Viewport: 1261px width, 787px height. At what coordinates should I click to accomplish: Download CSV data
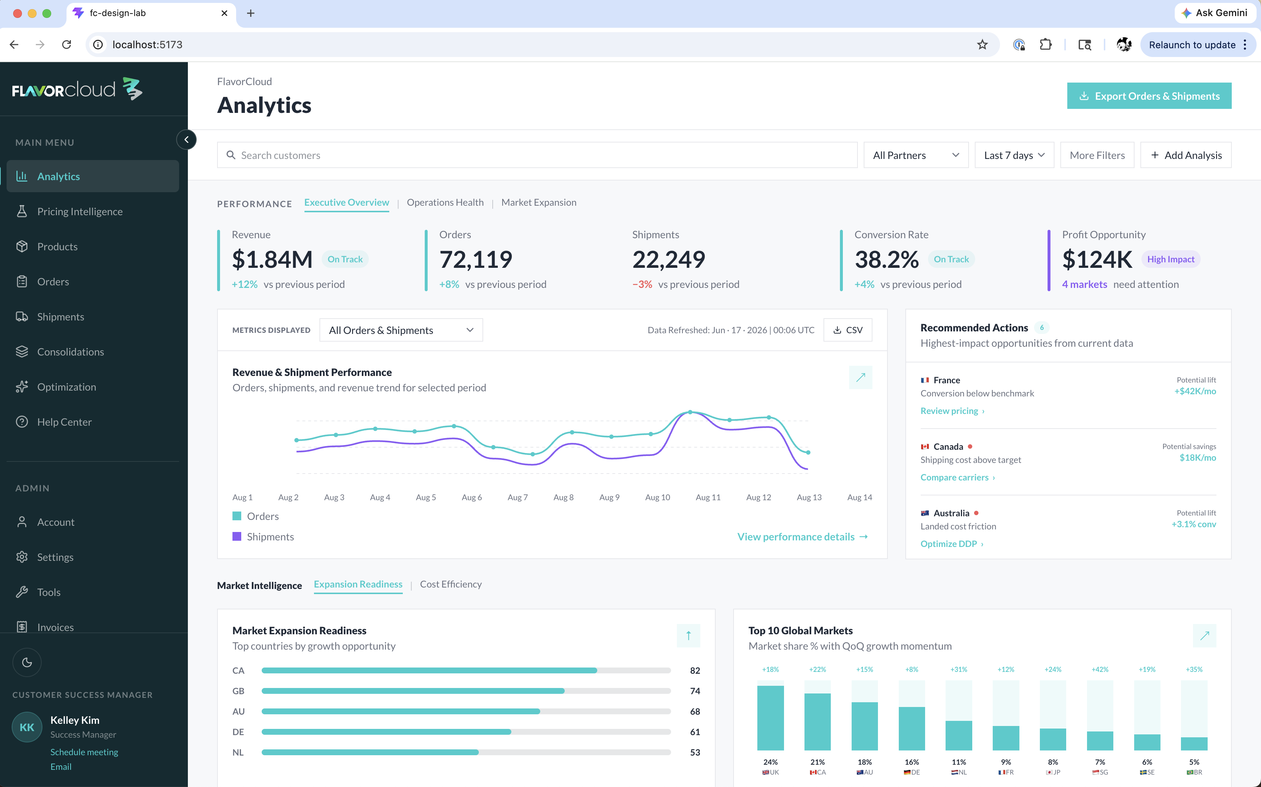(x=848, y=330)
